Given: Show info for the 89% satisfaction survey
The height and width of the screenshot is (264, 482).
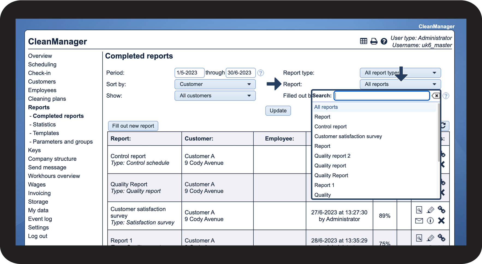Looking at the screenshot, I should pyautogui.click(x=430, y=221).
